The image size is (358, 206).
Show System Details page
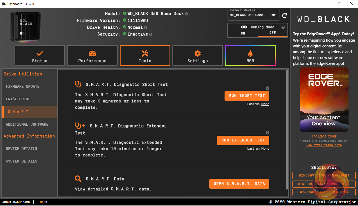coord(29,161)
